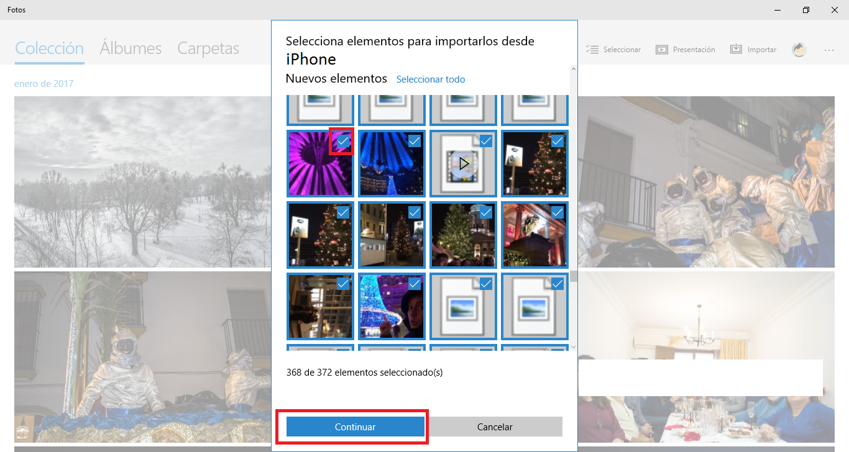Viewport: 849px width, 452px height.
Task: Open the dining room chandelier photo
Action: (x=706, y=357)
